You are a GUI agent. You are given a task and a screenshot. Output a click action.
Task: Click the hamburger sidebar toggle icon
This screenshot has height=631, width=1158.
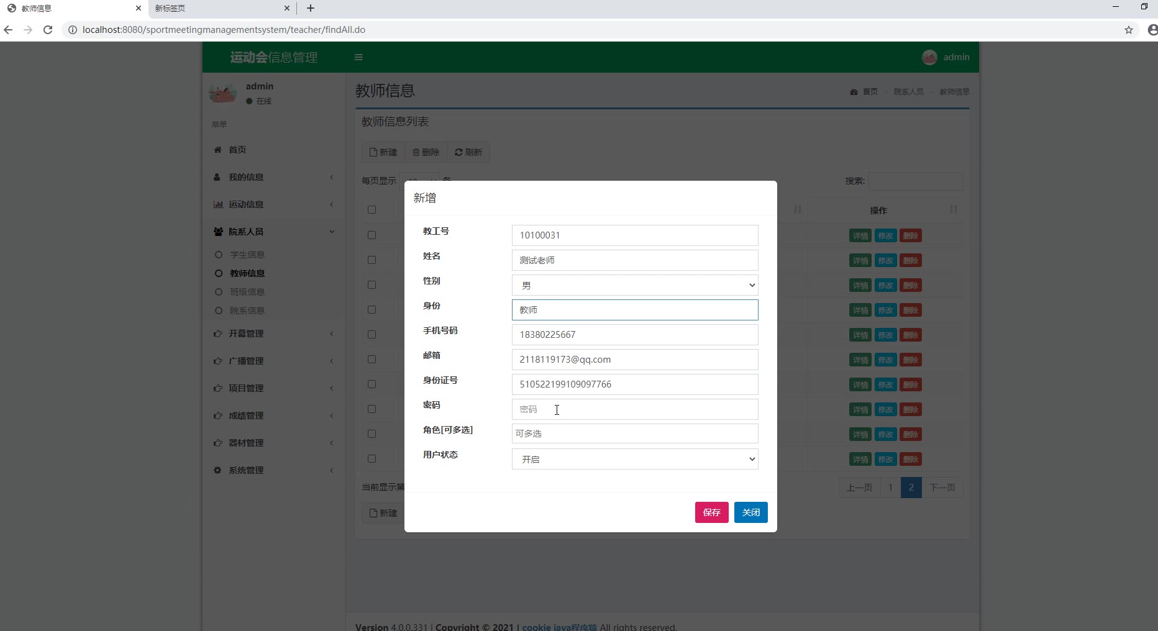click(x=358, y=57)
